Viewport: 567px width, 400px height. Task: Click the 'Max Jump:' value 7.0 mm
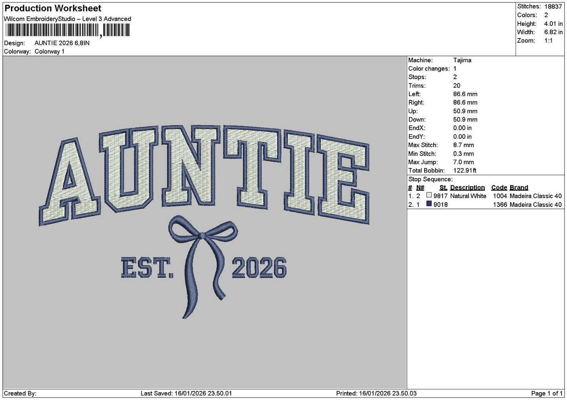[463, 162]
